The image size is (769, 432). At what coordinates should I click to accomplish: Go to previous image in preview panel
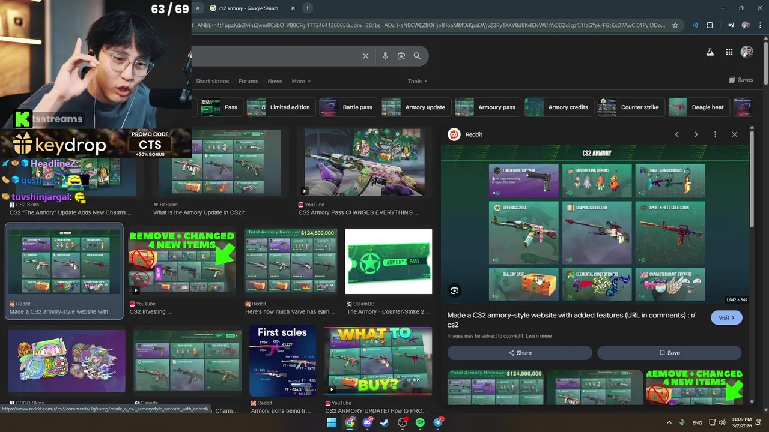pos(676,134)
